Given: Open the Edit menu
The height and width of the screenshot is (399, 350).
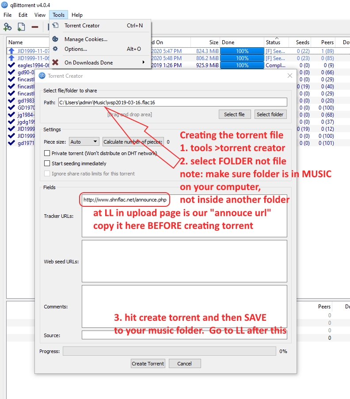Looking at the screenshot, I should 23,15.
